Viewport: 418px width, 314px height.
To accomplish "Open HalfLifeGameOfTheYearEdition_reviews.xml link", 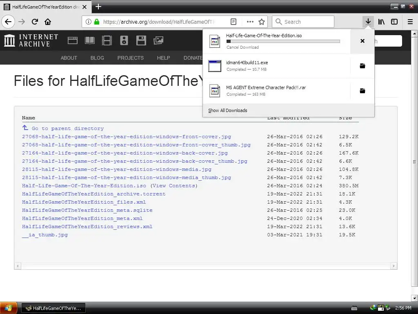I will [87, 227].
